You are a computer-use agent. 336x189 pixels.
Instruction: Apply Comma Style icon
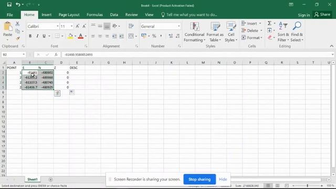161,36
